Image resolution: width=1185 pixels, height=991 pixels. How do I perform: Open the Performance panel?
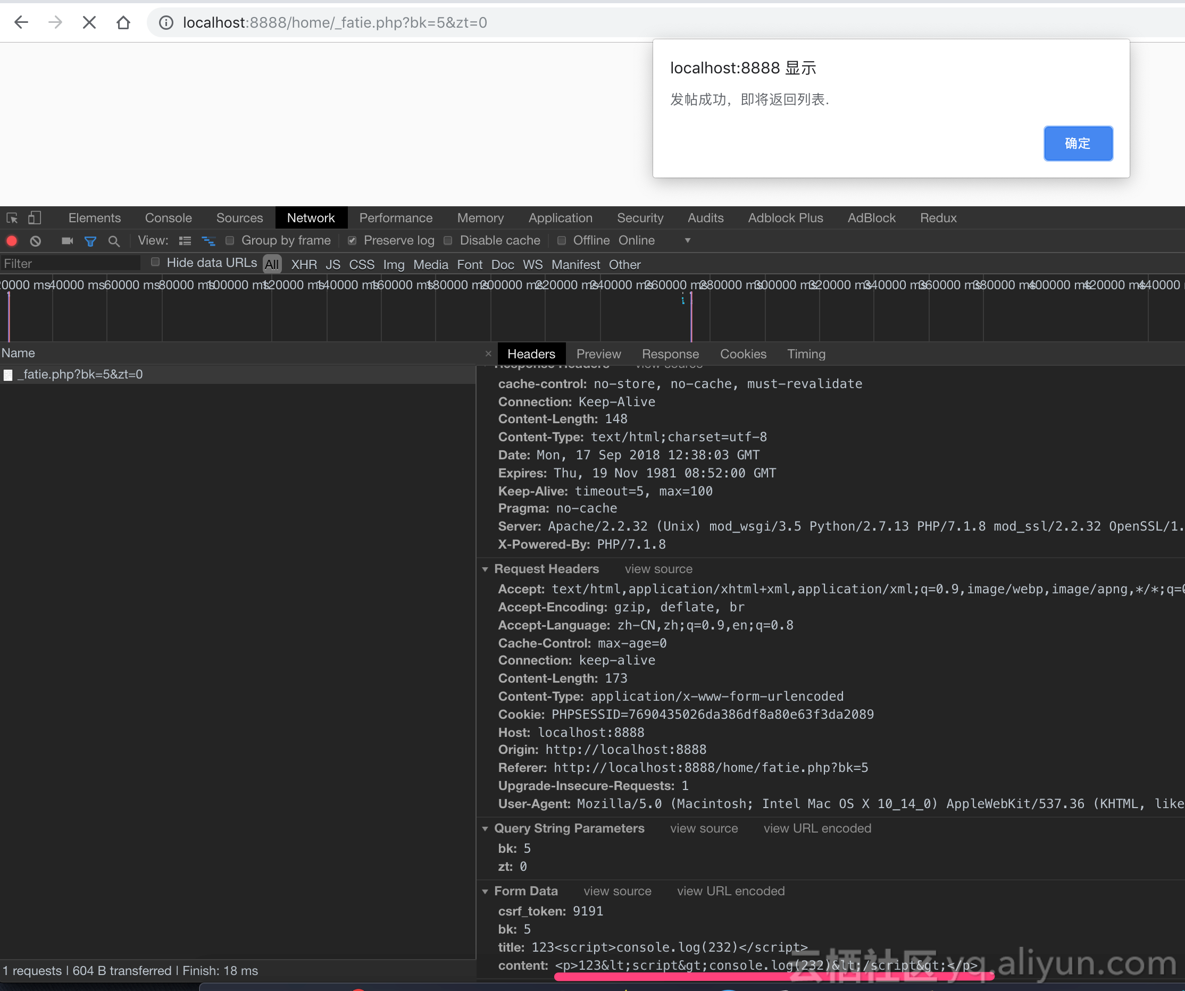(x=396, y=218)
